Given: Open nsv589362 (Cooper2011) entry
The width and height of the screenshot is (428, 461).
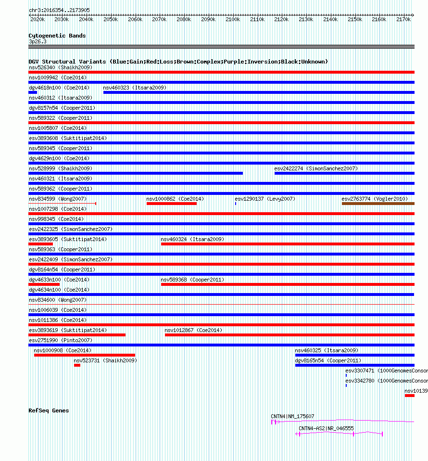Looking at the screenshot, I should (61, 189).
